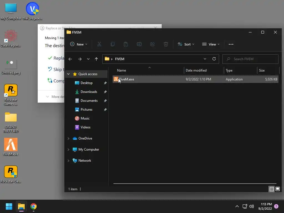Open Music in Quick access
This screenshot has width=284, height=213.
tap(85, 118)
